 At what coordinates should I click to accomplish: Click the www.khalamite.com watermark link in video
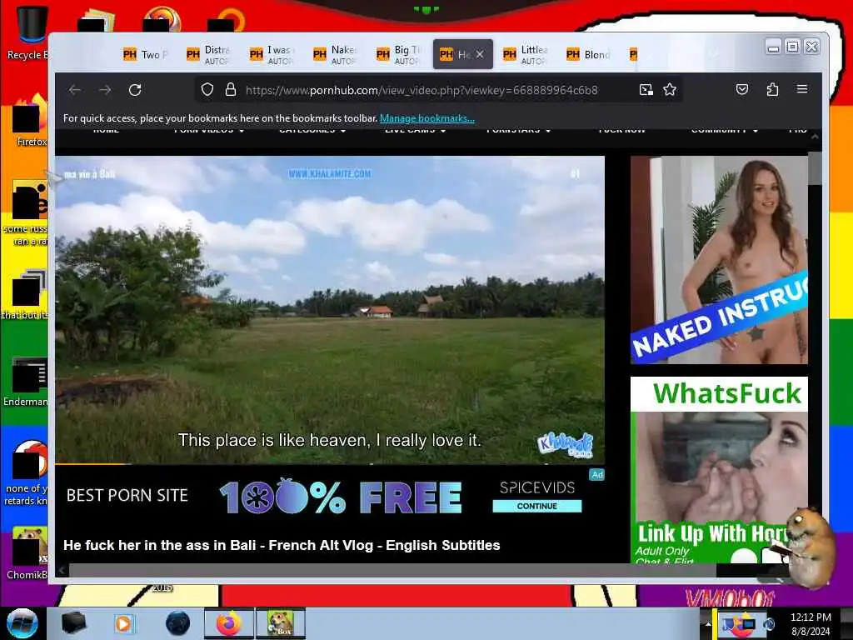click(330, 174)
